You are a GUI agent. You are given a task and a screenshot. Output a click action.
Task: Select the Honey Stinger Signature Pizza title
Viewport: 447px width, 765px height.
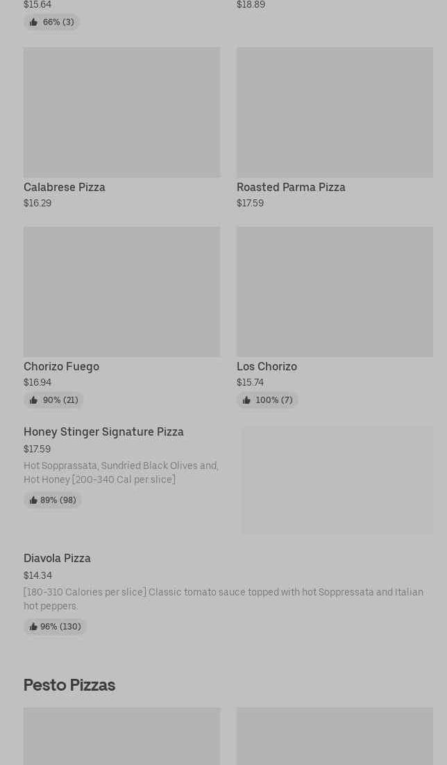click(x=103, y=431)
